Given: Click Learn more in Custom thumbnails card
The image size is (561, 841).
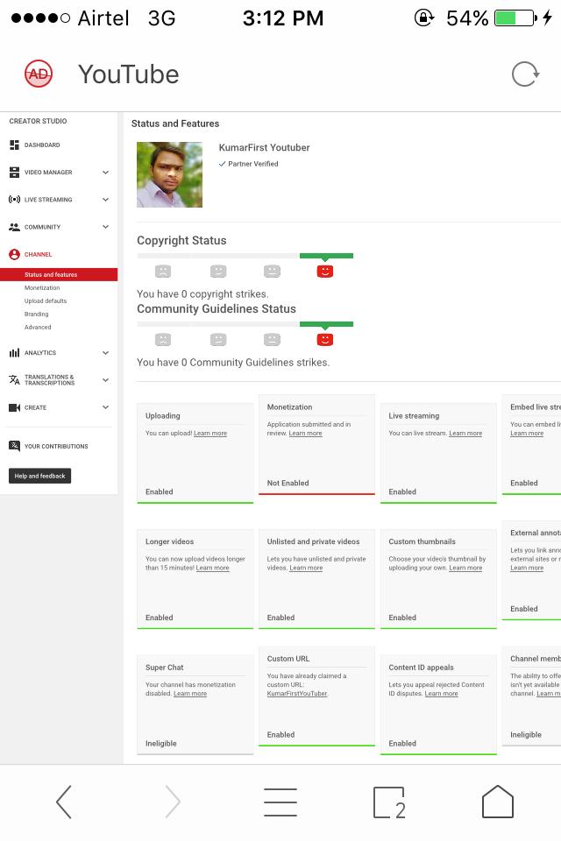Looking at the screenshot, I should pyautogui.click(x=465, y=568).
